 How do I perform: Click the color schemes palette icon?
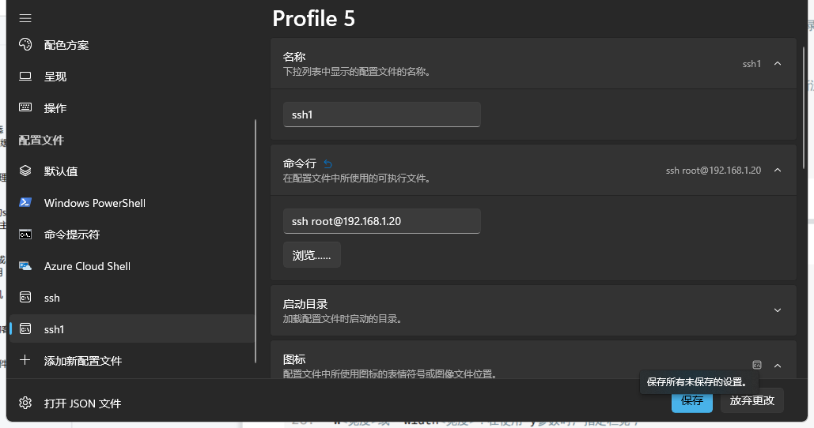point(25,44)
